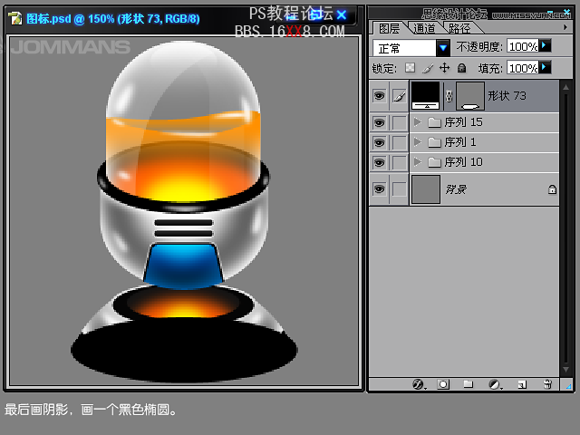Screen dimensions: 580x435
Task: Click the trash icon to delete layer
Action: point(547,384)
